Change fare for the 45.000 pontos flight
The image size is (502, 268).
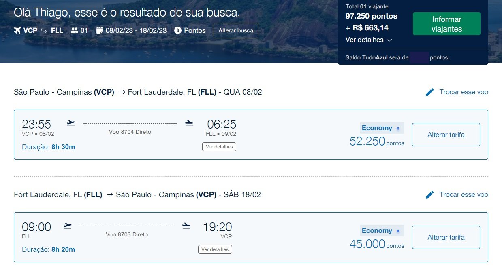[x=446, y=237]
